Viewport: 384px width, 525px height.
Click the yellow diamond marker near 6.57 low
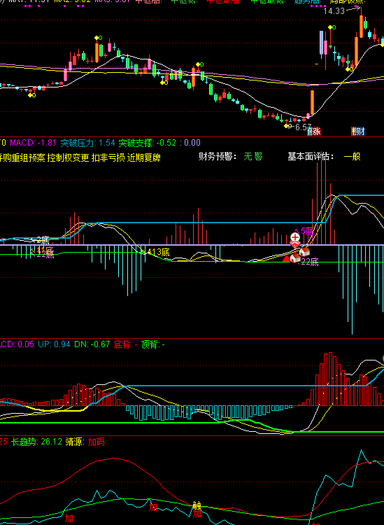286,126
